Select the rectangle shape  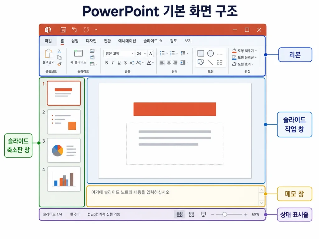pos(201,54)
